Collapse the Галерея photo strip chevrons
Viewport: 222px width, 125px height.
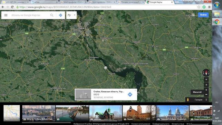(x=206, y=100)
